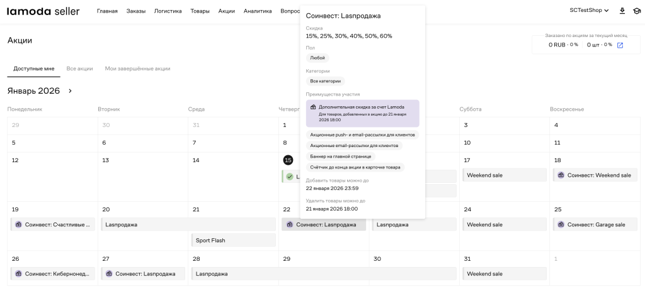Open the Аналитика menu
Screen dimensions: 645x291
257,11
